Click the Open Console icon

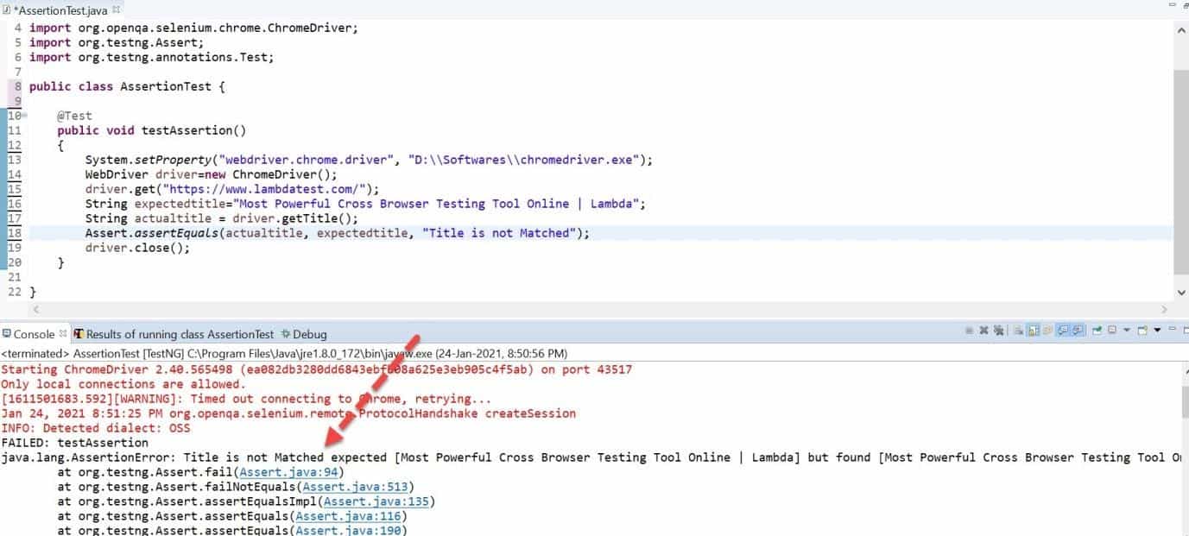coord(1142,331)
